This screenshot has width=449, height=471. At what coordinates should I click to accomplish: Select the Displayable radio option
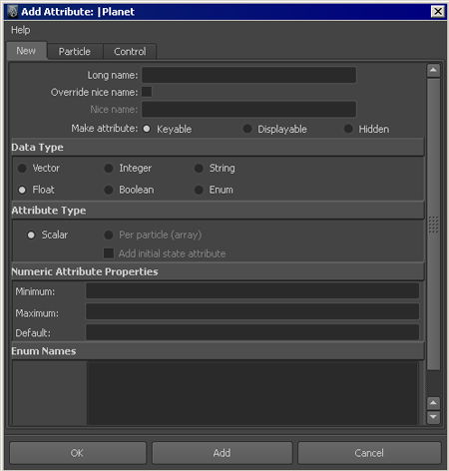247,129
